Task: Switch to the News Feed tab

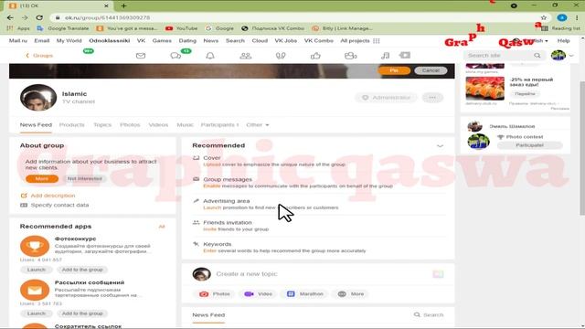Action: tap(36, 125)
